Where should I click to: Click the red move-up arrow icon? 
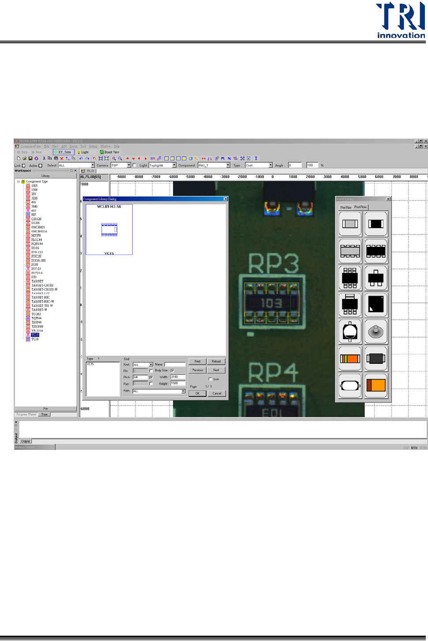point(128,158)
